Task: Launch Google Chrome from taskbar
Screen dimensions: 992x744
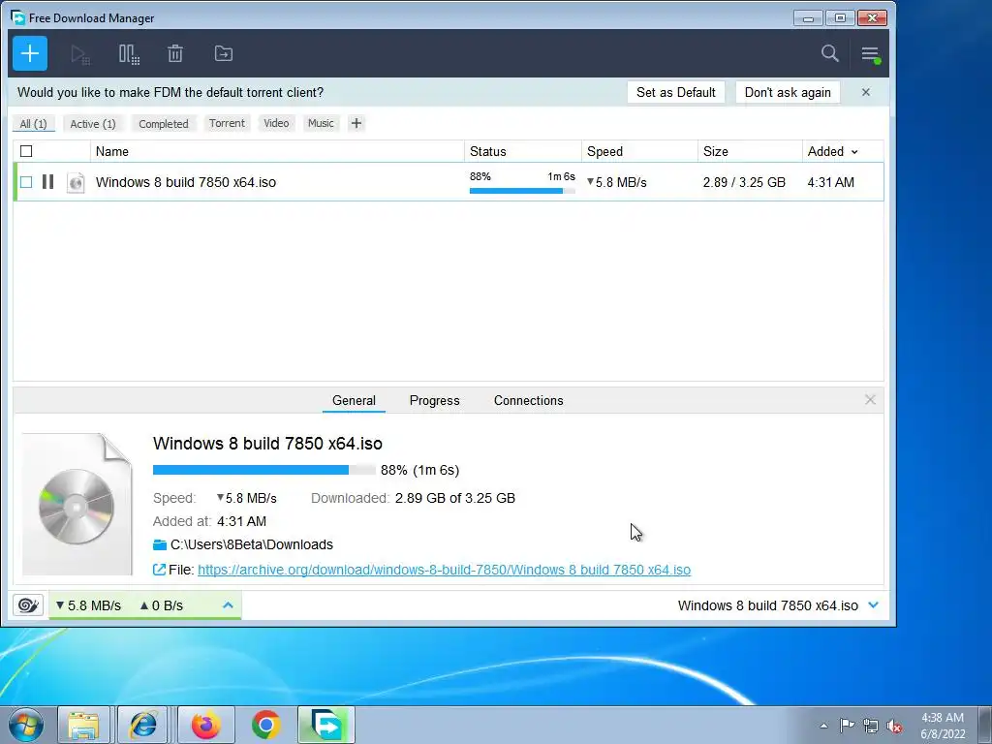Action: 265,725
